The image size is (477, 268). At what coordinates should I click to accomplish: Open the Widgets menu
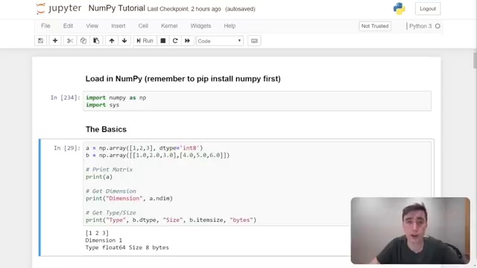200,26
